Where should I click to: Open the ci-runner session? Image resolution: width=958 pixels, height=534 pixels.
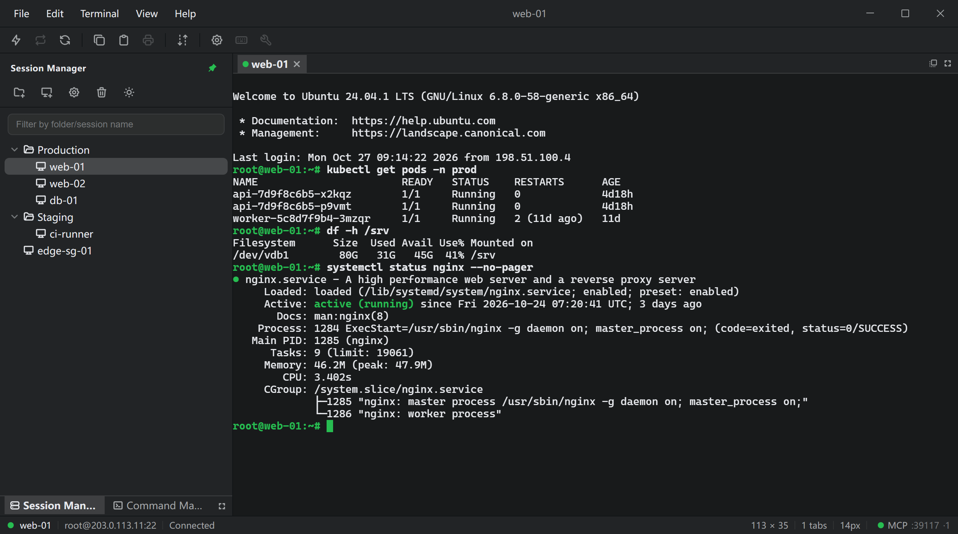pos(116,234)
